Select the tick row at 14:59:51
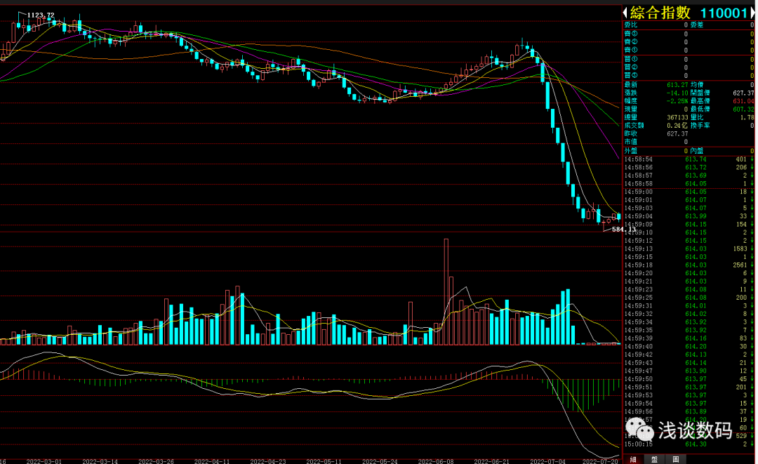 [689, 387]
